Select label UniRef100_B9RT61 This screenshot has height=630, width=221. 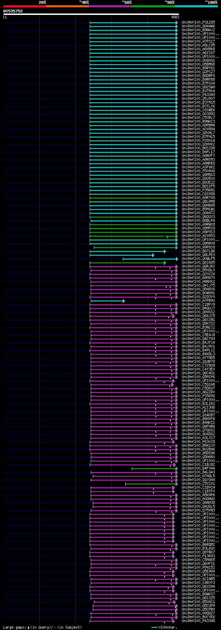(198, 68)
